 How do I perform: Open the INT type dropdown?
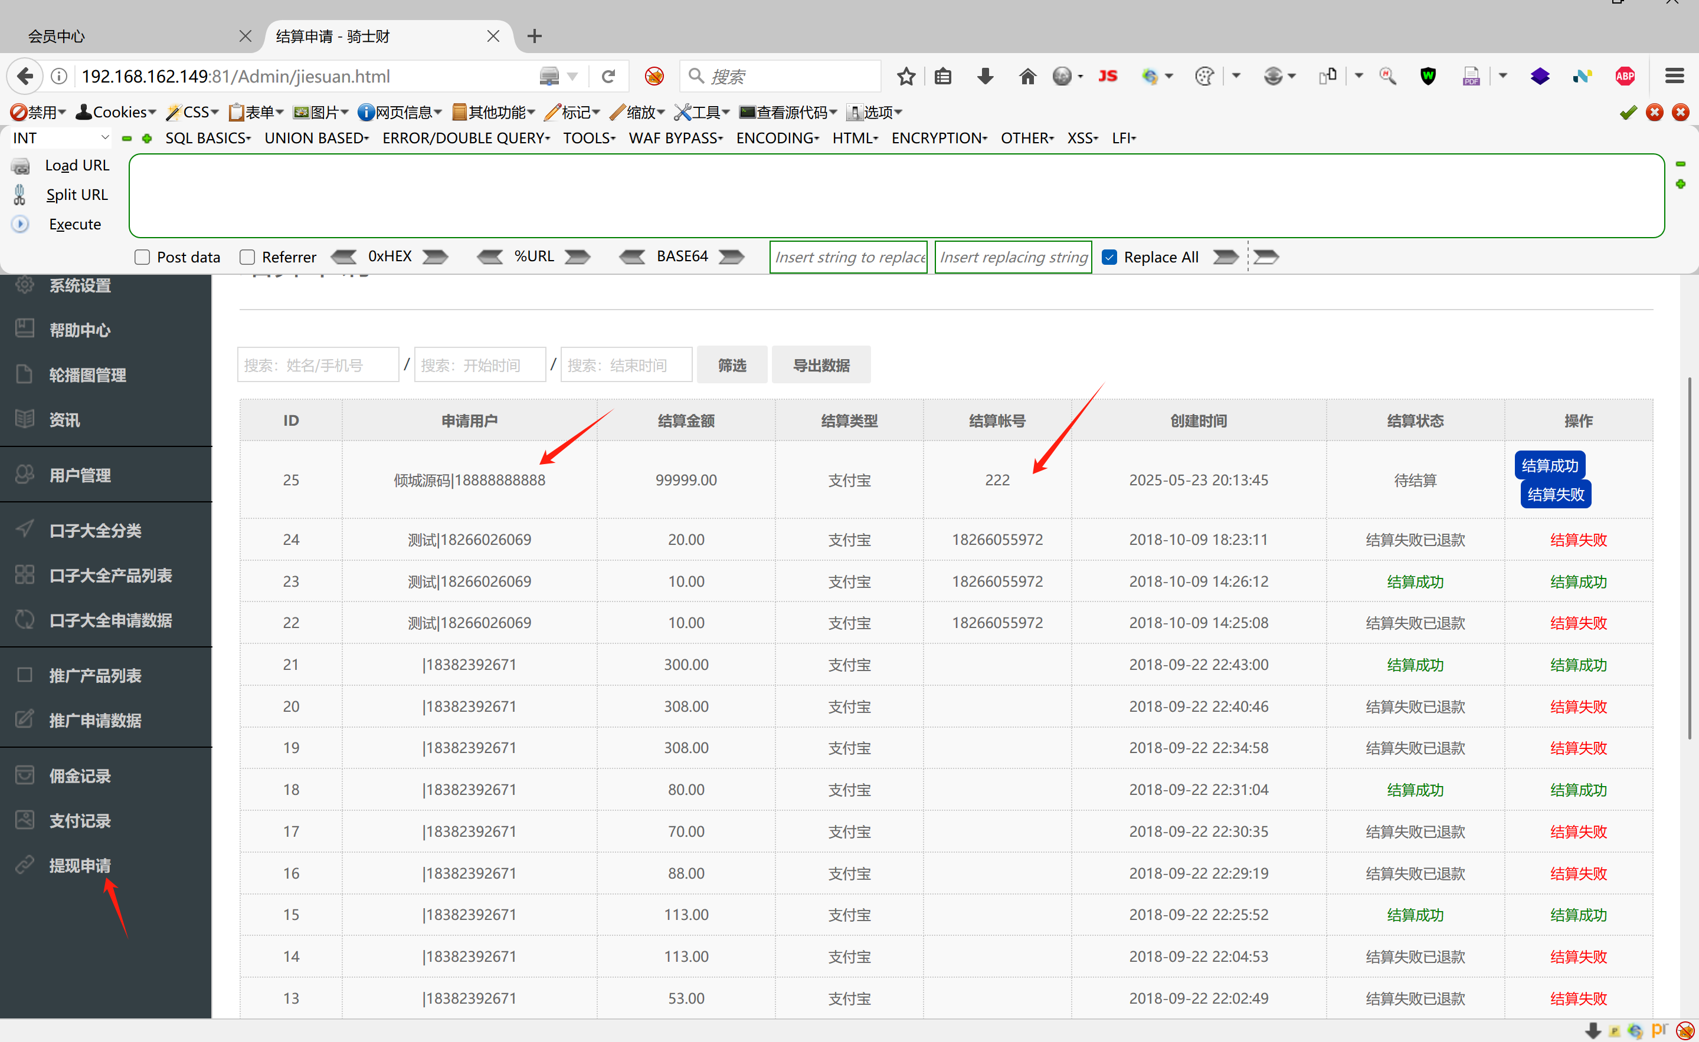61,138
